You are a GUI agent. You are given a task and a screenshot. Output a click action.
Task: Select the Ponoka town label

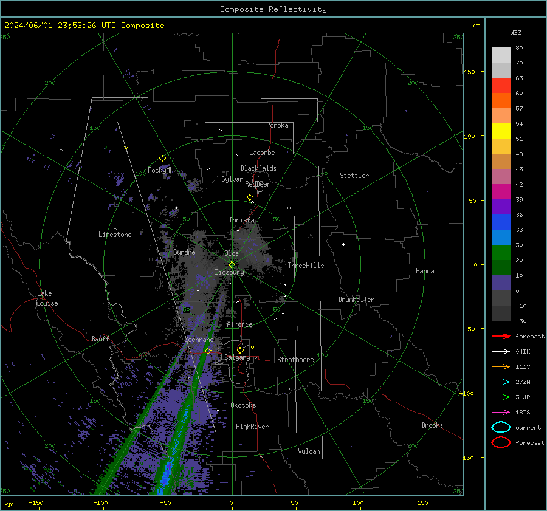(277, 125)
